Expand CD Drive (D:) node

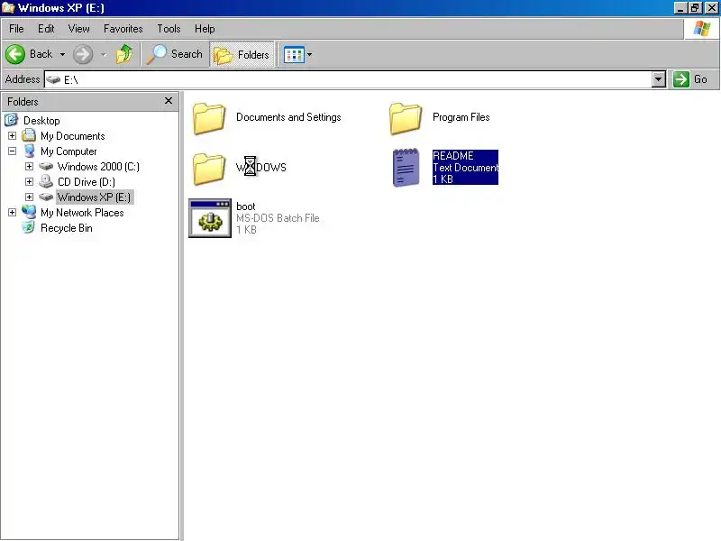29,182
